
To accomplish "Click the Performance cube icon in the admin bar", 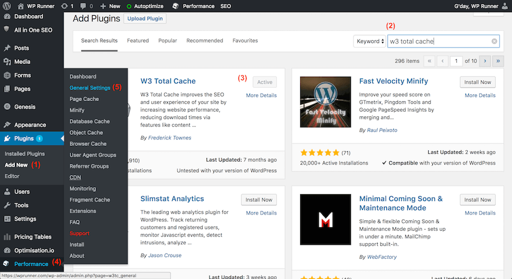I will tap(175, 6).
